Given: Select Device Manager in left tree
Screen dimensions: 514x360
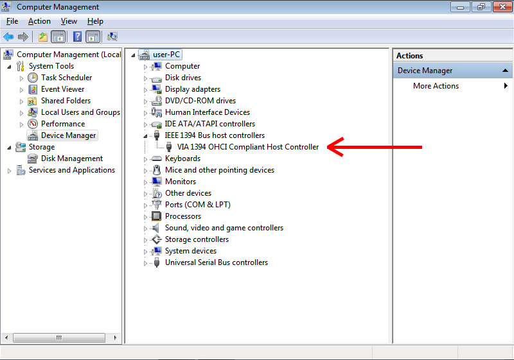Looking at the screenshot, I should coord(68,135).
